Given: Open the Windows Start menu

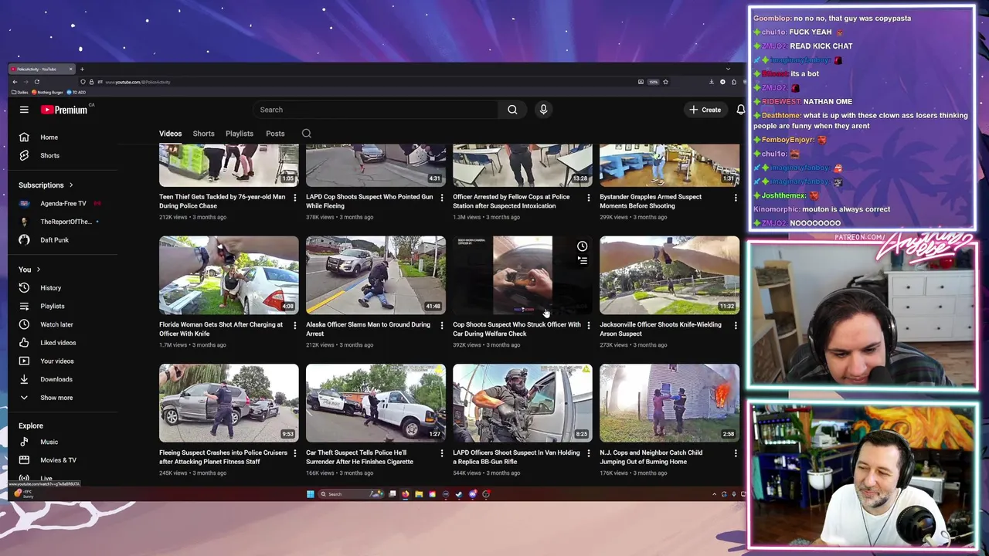Looking at the screenshot, I should tap(311, 494).
